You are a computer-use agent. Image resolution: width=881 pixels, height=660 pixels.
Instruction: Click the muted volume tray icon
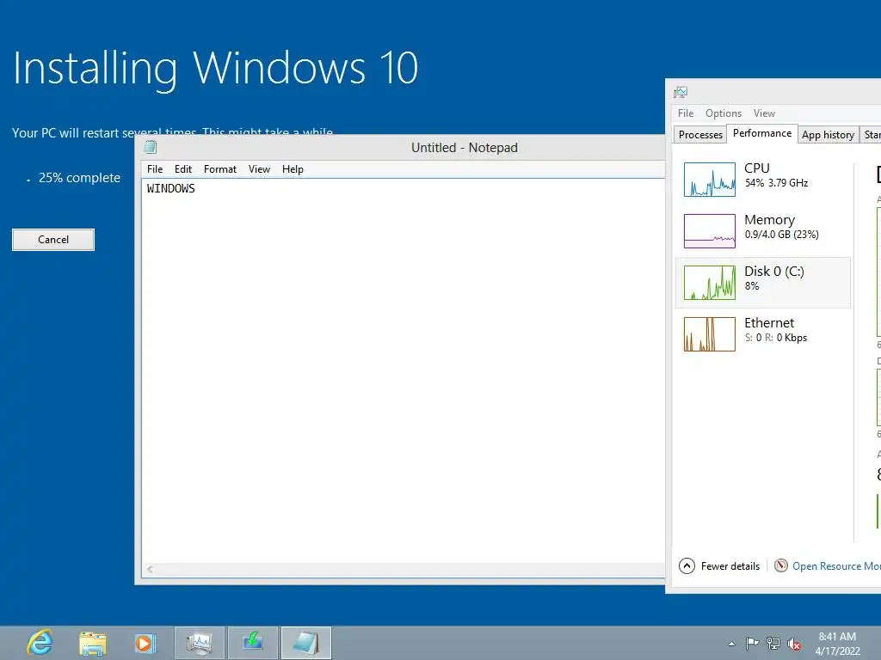[794, 644]
